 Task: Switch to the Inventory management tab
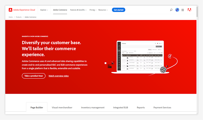point(93,108)
